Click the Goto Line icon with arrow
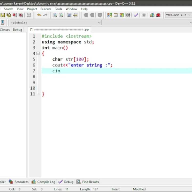This screenshot has height=192, width=192. [75, 15]
